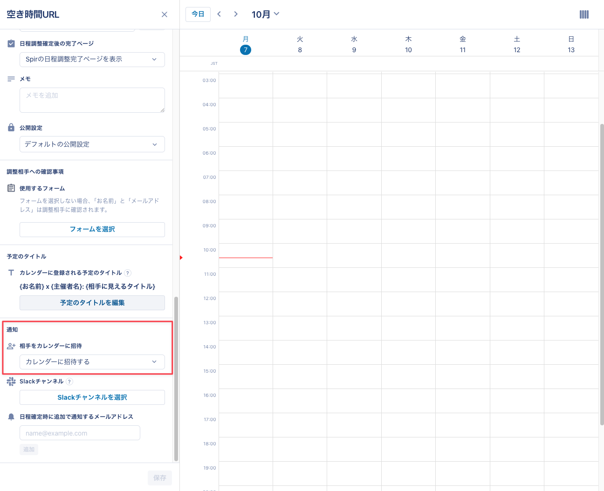
Task: Click the メモを追加 text area
Action: [92, 100]
